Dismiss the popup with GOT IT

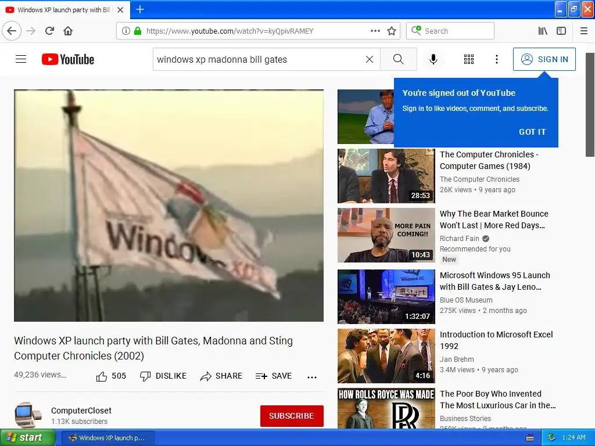(x=532, y=132)
